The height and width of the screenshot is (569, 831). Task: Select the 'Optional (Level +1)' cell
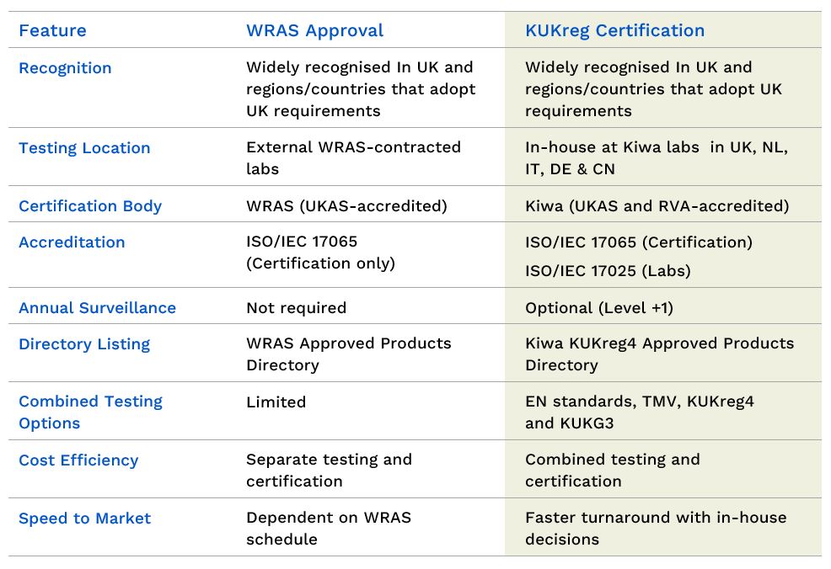click(x=598, y=308)
